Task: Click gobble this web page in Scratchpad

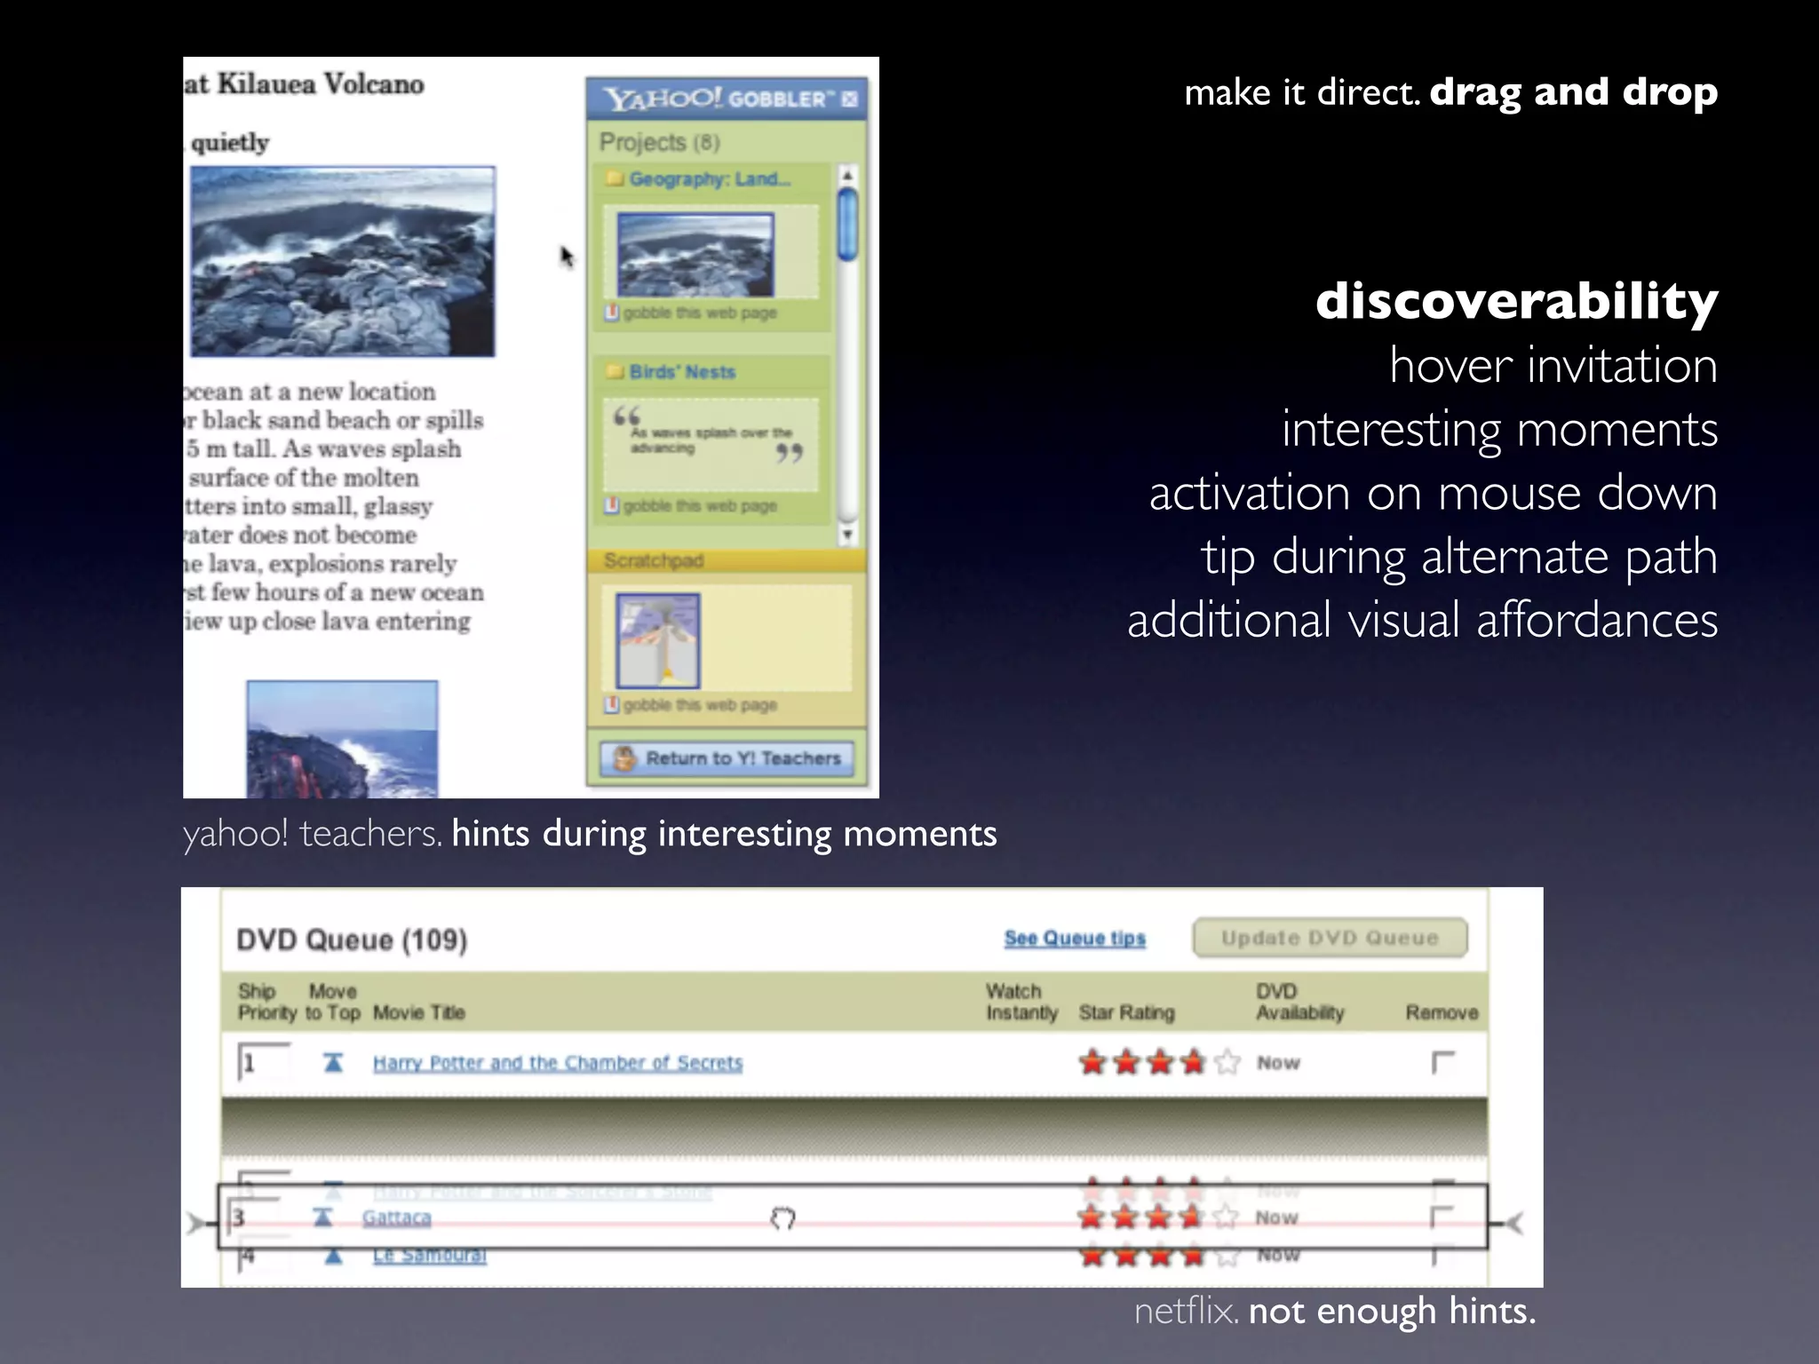Action: pos(691,705)
